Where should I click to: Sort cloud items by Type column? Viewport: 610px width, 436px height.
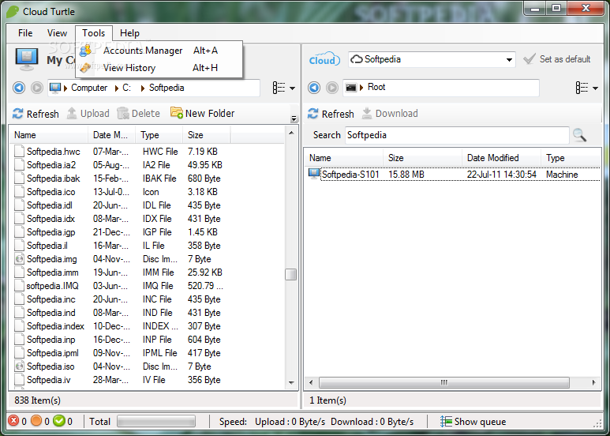(x=571, y=158)
